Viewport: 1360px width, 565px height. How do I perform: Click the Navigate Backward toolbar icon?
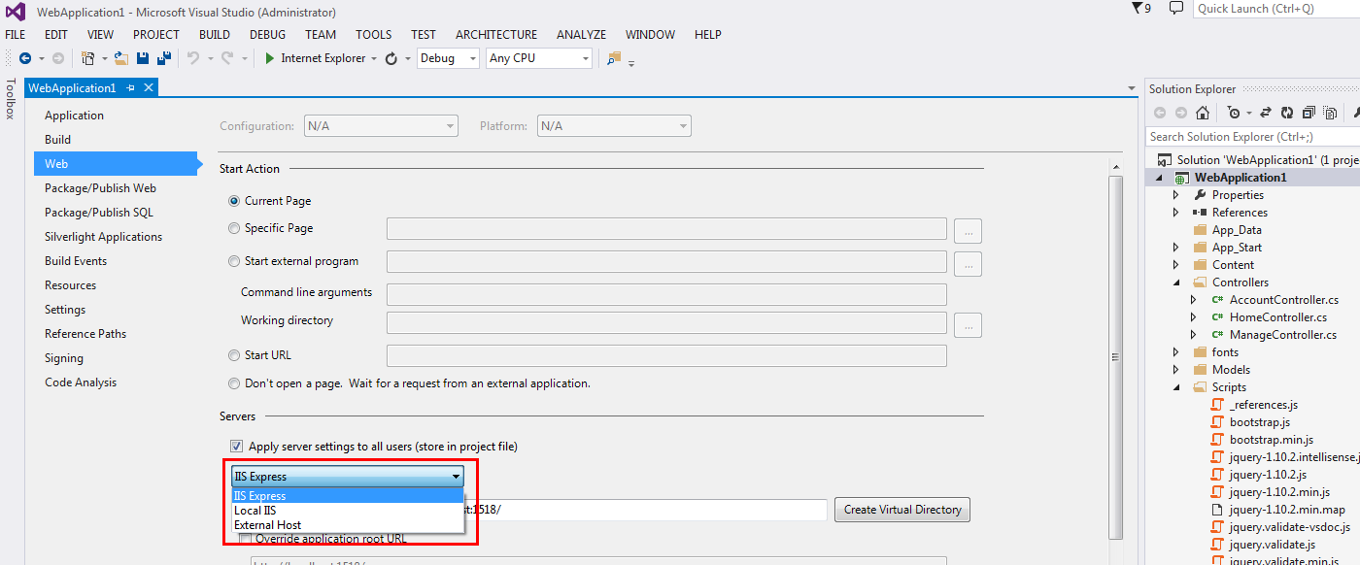pyautogui.click(x=25, y=58)
